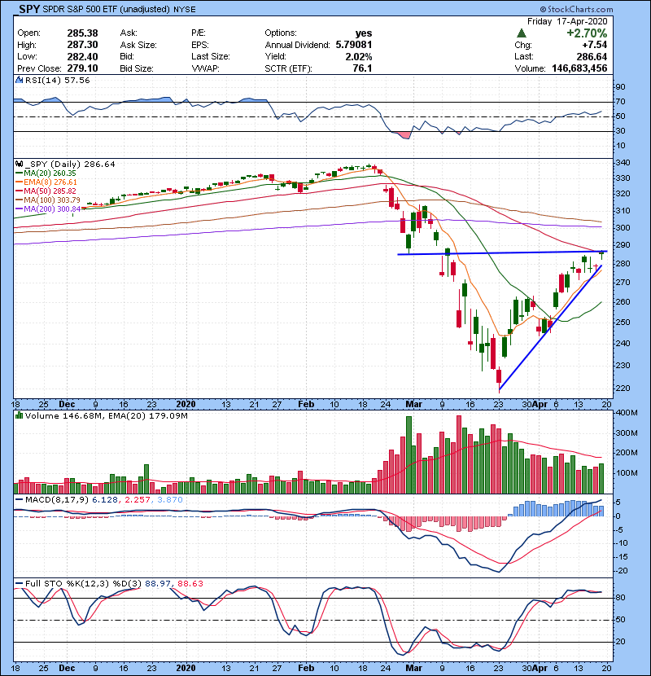
Task: Select the SCTR (ETF) value 76.1
Action: point(362,68)
